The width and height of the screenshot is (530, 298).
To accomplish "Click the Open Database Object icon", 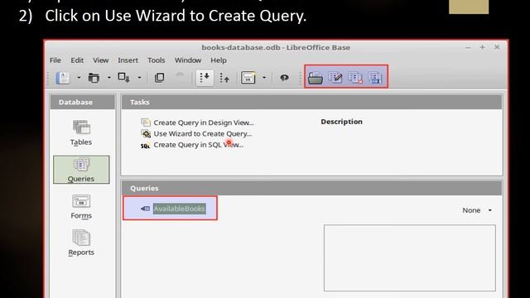I will [x=315, y=78].
